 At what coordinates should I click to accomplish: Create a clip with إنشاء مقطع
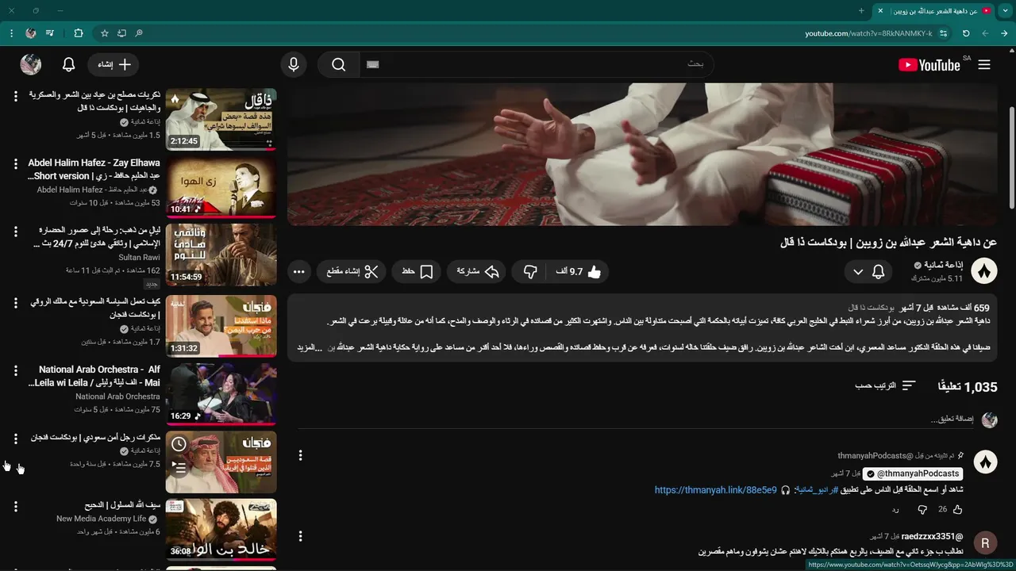[x=352, y=271]
